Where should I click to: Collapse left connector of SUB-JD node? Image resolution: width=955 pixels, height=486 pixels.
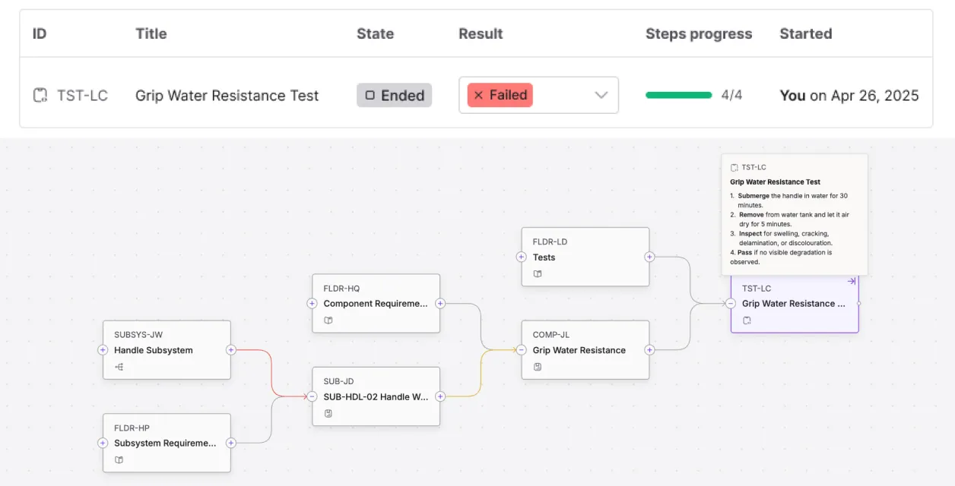tap(312, 396)
